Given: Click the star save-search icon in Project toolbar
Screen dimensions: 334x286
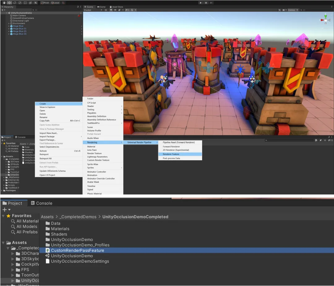Looking at the screenshot, I should click(325, 140).
